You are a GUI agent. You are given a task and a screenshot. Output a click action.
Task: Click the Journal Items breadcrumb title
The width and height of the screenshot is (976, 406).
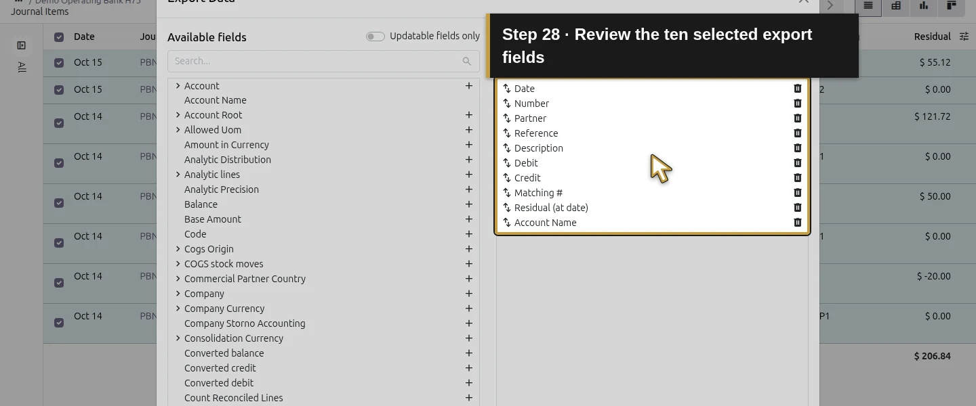coord(39,12)
